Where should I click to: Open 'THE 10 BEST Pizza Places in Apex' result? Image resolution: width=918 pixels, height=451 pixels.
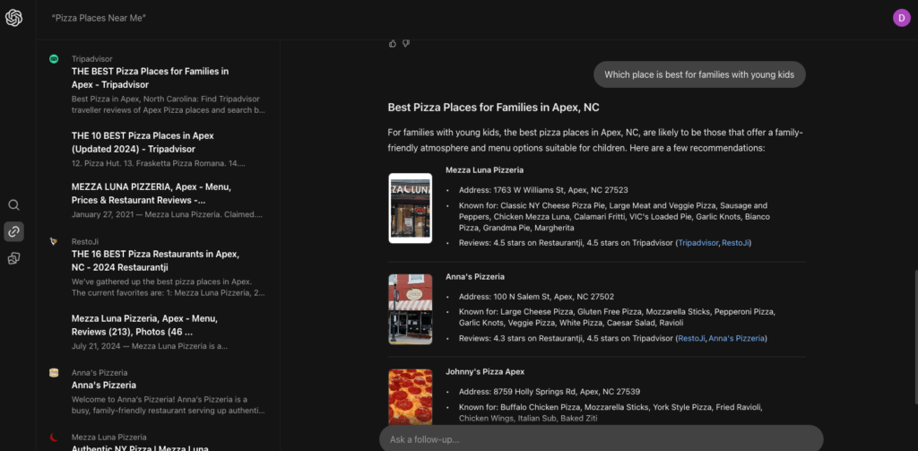[143, 143]
